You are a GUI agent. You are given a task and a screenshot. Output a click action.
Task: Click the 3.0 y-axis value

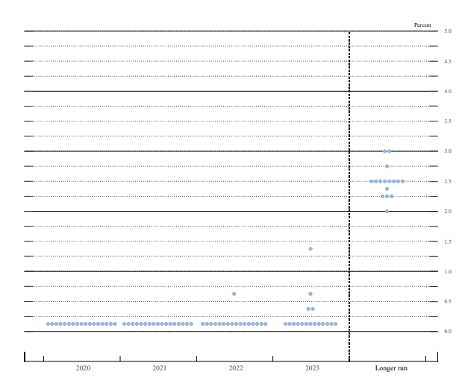pos(448,151)
